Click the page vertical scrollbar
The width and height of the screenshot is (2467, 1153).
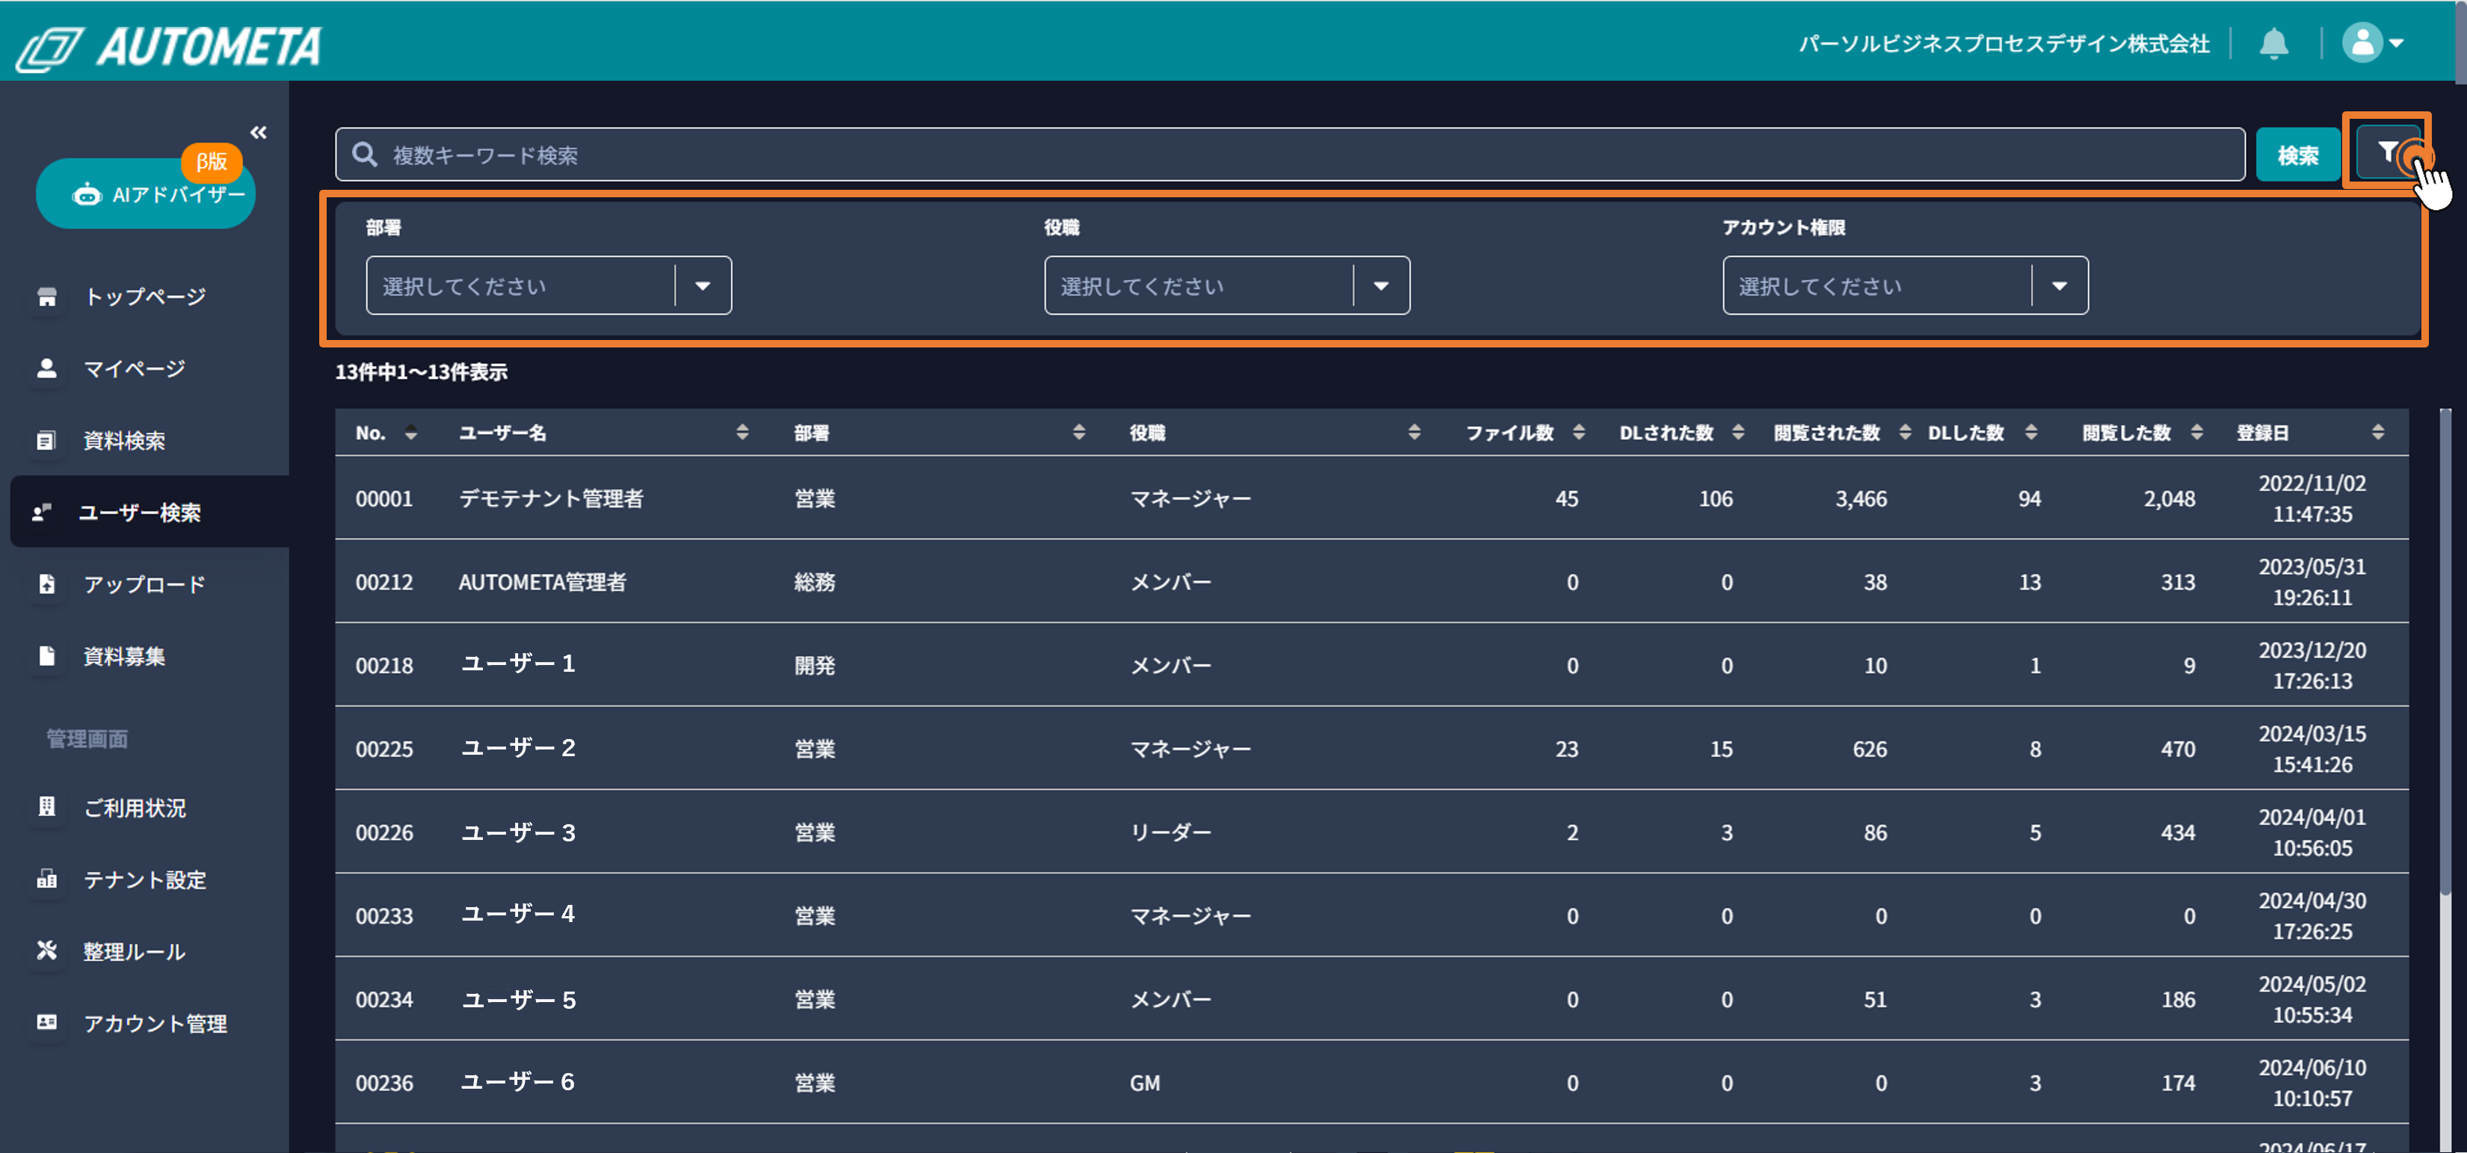pos(2460,43)
